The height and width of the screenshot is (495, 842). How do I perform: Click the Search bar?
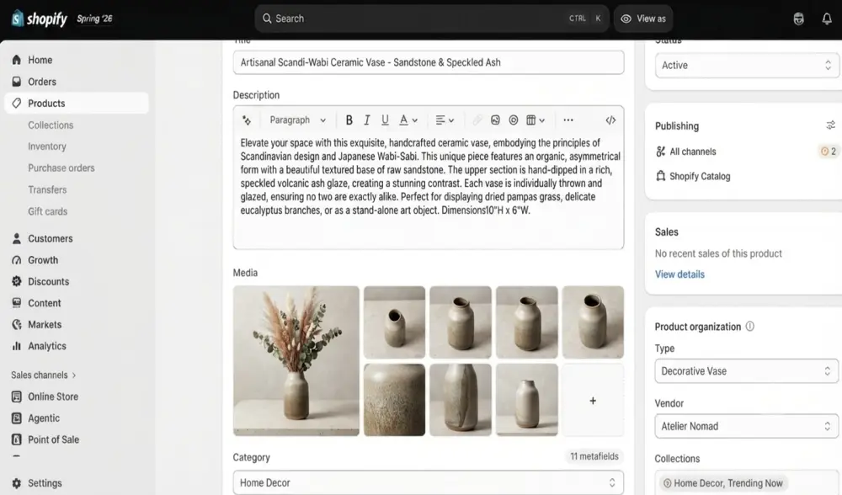(x=432, y=19)
